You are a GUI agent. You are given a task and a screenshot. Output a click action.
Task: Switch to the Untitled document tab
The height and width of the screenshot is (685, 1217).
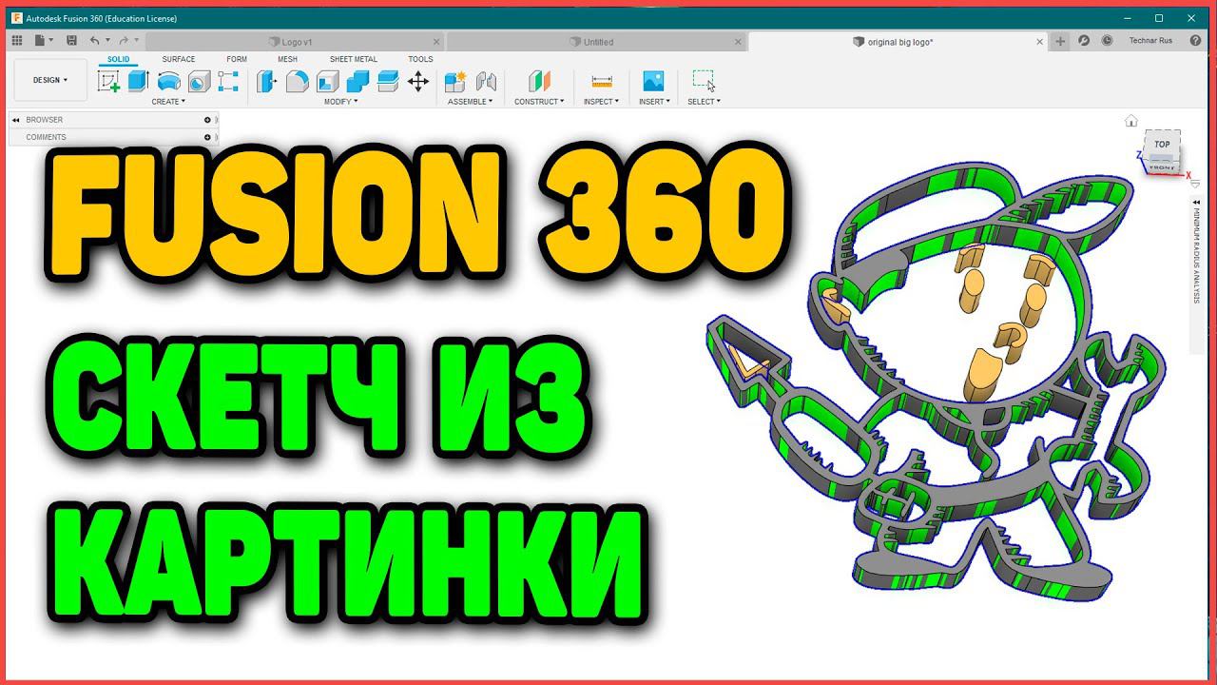tap(597, 42)
